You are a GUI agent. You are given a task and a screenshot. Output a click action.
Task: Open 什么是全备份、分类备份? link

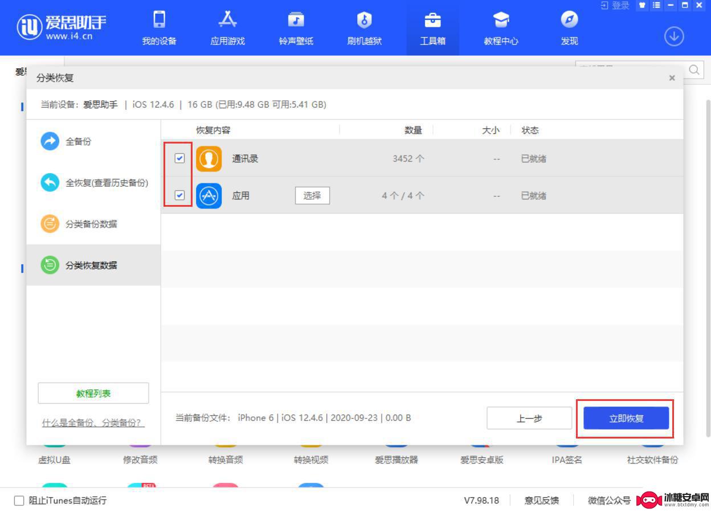93,423
